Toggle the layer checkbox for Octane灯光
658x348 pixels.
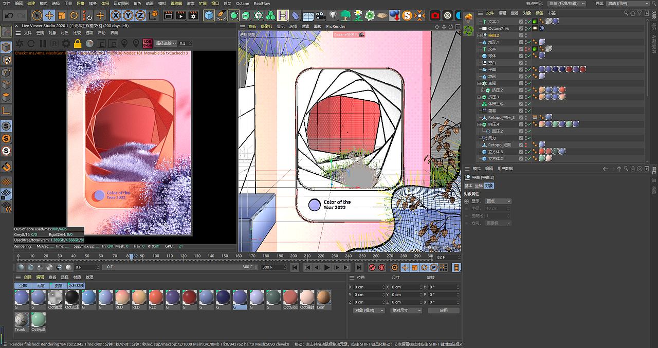[x=521, y=28]
